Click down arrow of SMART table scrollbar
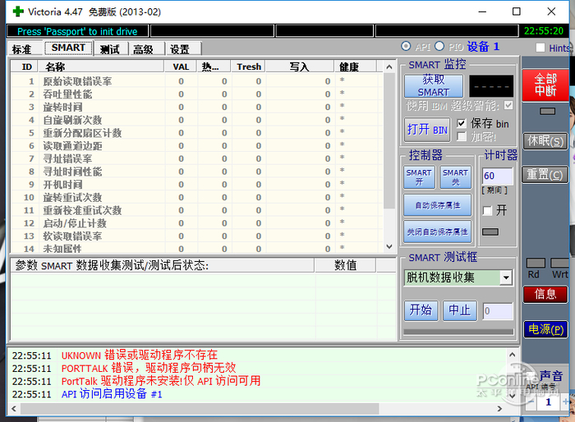 pyautogui.click(x=389, y=246)
